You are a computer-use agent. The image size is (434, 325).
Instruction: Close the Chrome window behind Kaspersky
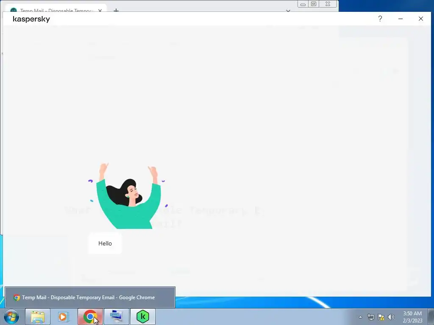(x=328, y=4)
